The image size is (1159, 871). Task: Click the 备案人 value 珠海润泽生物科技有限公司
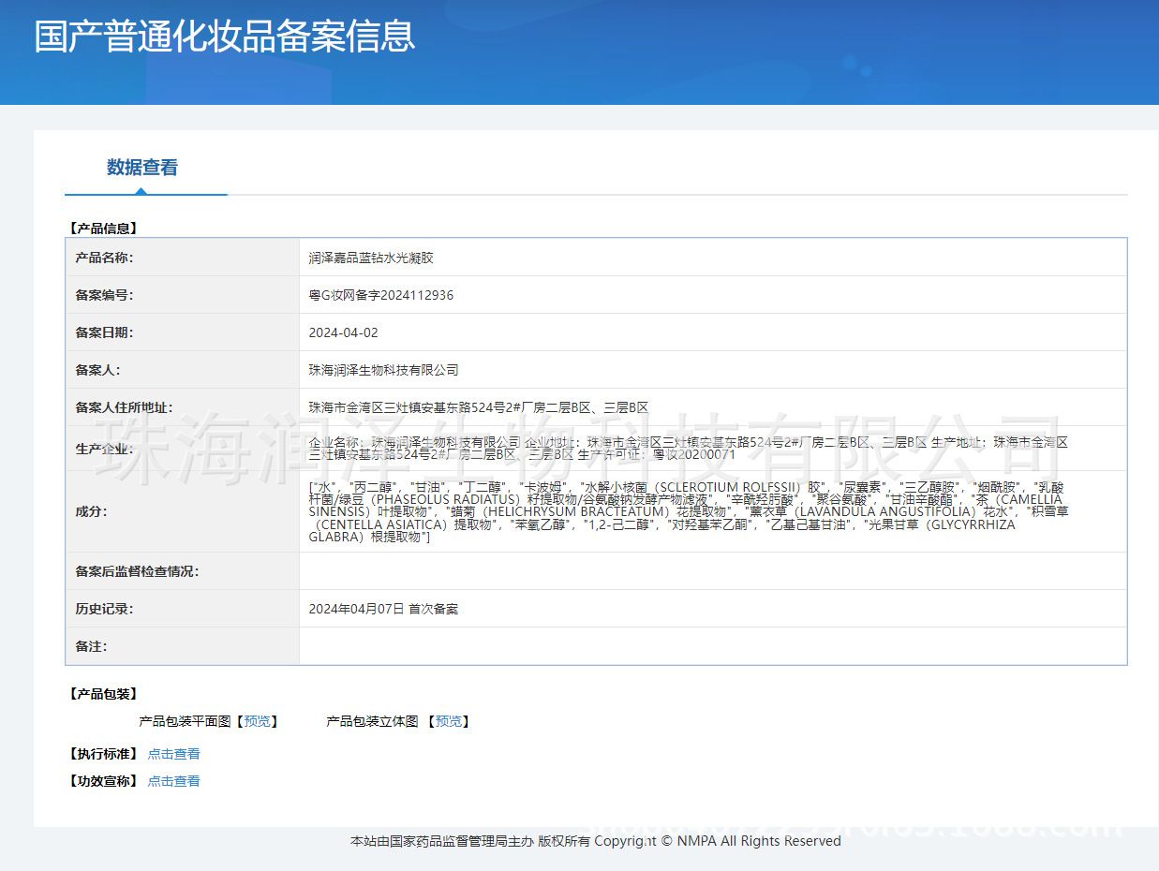click(x=383, y=370)
